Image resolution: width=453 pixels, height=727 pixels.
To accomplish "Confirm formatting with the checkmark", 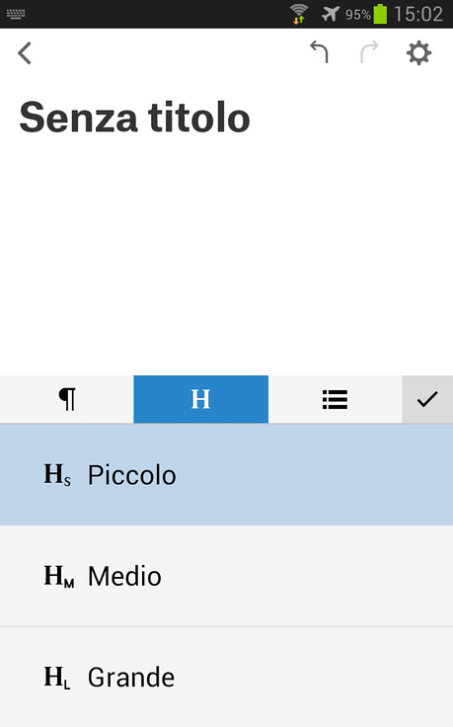I will pos(427,399).
